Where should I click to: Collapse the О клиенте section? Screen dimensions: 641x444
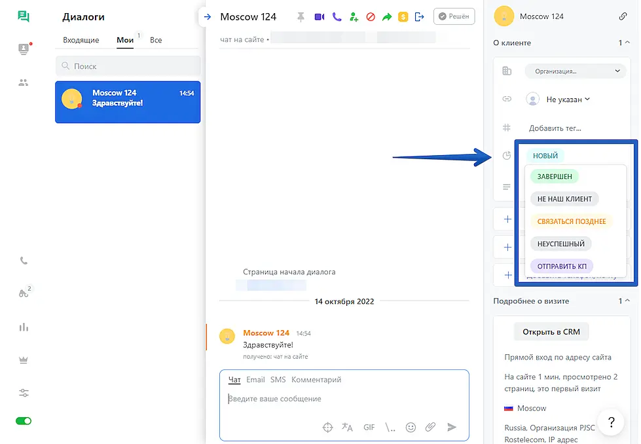(628, 43)
